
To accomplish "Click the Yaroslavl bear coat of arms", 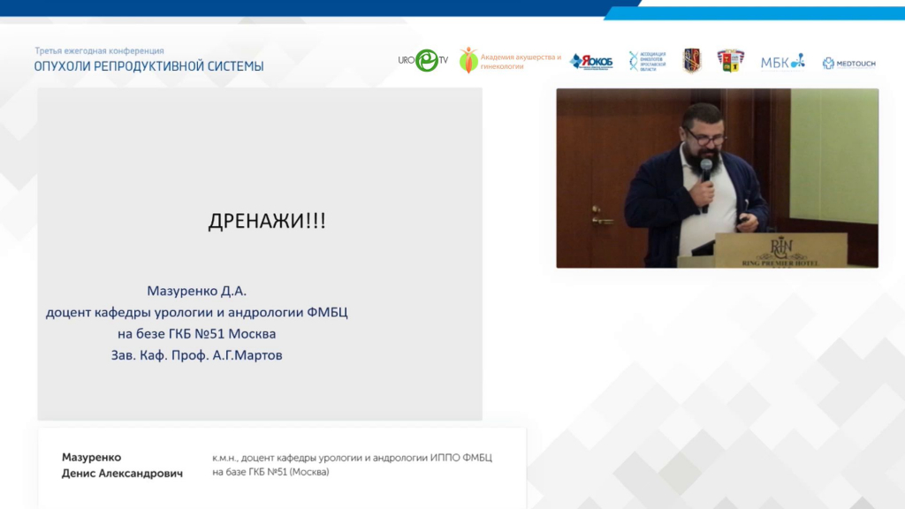I will pyautogui.click(x=730, y=60).
